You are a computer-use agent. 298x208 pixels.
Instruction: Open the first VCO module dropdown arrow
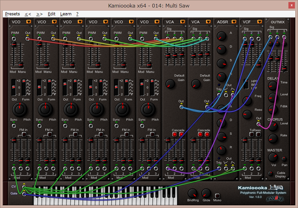[29, 22]
